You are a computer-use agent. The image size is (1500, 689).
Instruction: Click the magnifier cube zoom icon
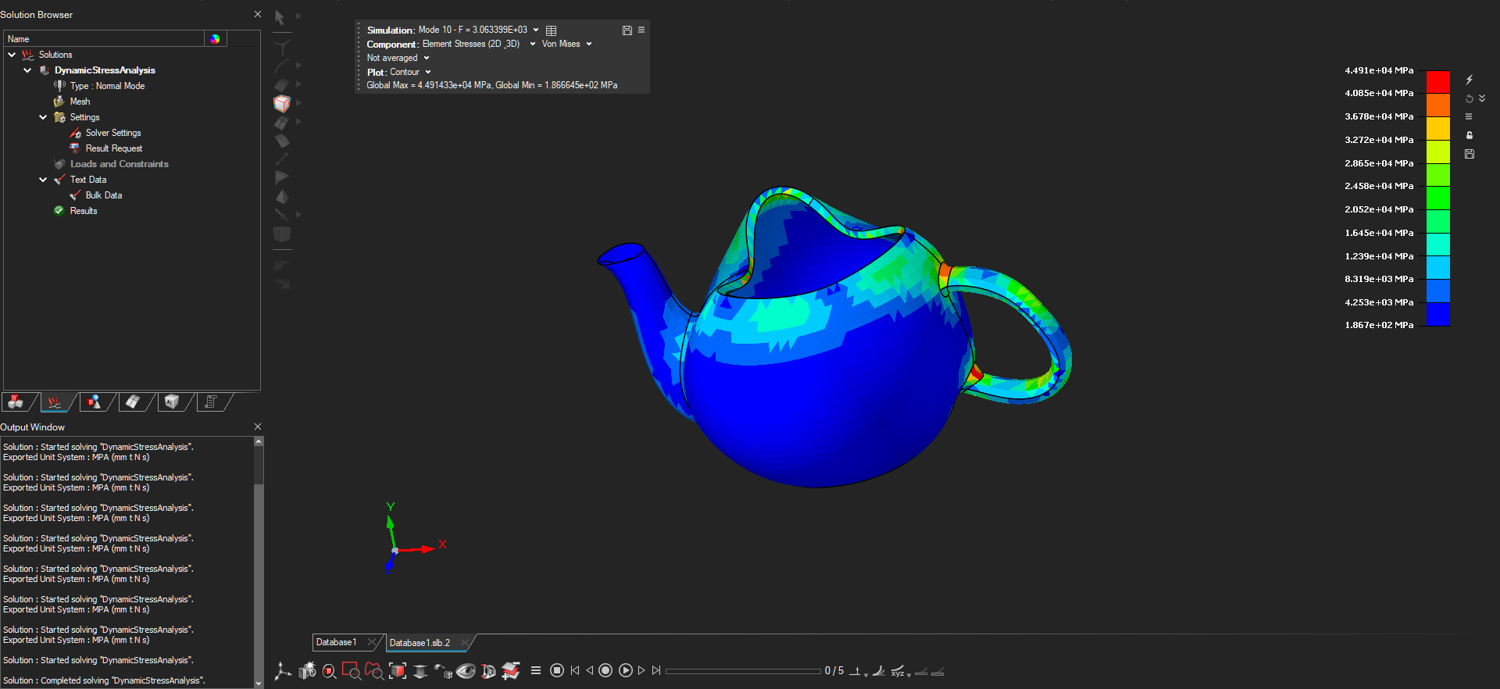click(x=330, y=670)
